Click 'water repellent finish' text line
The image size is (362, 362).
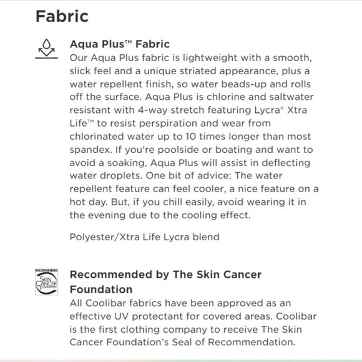pyautogui.click(x=190, y=84)
